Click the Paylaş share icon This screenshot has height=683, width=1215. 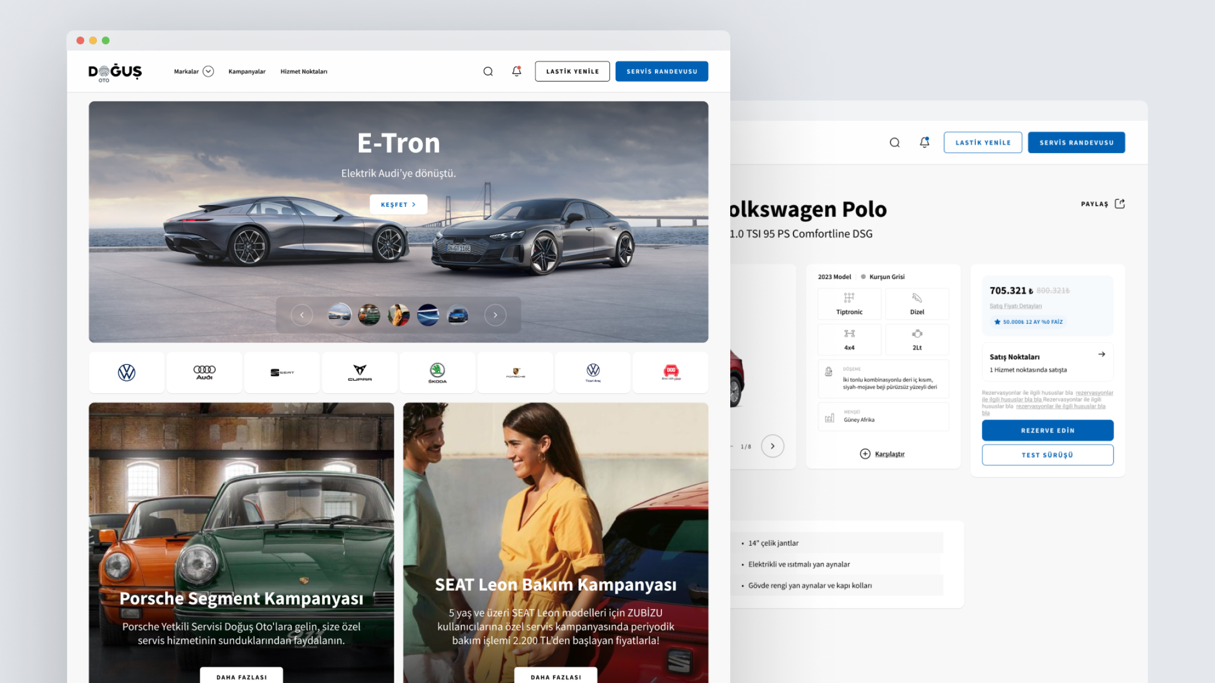pos(1119,204)
